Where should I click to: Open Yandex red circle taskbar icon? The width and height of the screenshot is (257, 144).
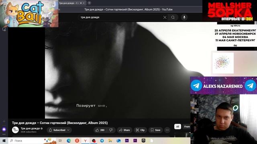77,140
